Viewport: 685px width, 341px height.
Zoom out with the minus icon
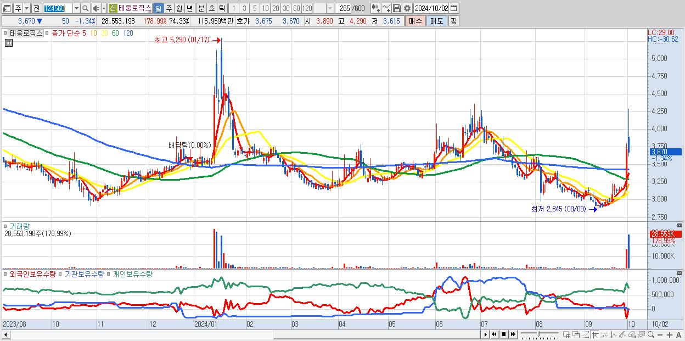click(x=660, y=334)
